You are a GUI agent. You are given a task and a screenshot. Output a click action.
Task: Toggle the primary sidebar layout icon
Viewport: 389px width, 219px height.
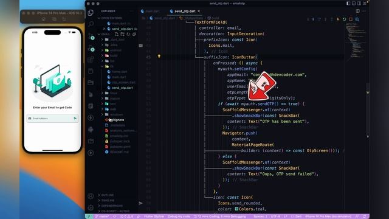348,3
